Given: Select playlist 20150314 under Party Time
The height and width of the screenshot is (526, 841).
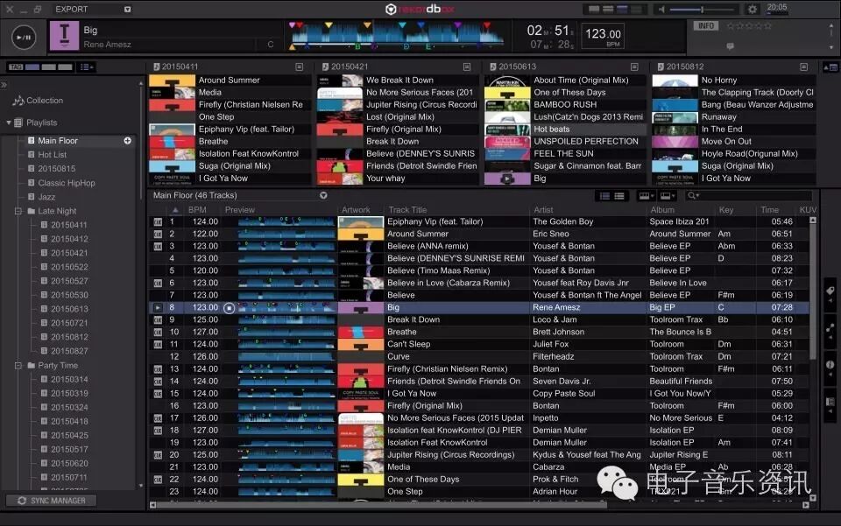Looking at the screenshot, I should tap(69, 379).
